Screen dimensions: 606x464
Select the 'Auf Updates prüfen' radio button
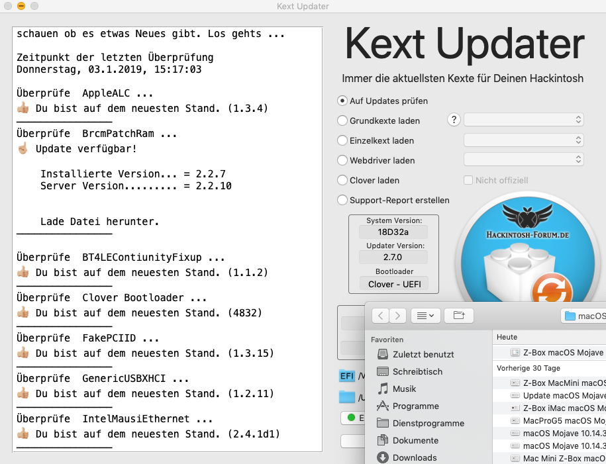click(x=342, y=101)
